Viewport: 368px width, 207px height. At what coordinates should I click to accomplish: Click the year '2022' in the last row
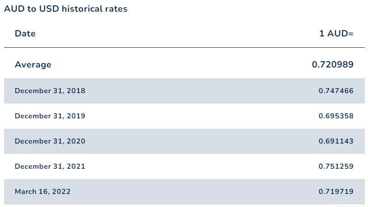tap(61, 192)
